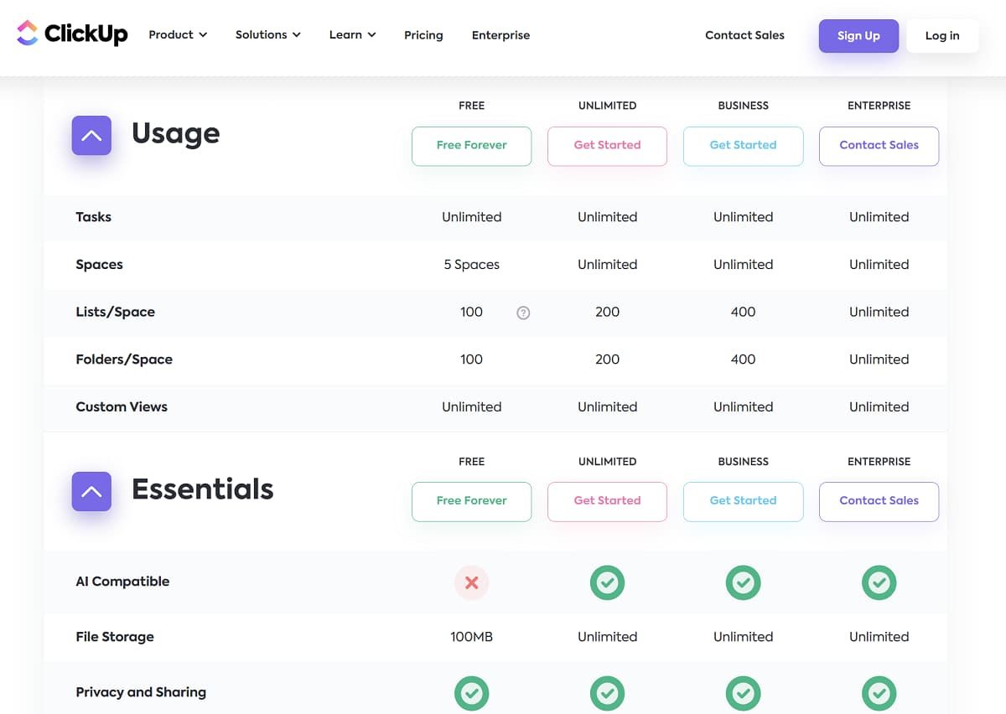Screen dimensions: 1006x714
Task: Collapse the Usage section
Action: coord(91,135)
